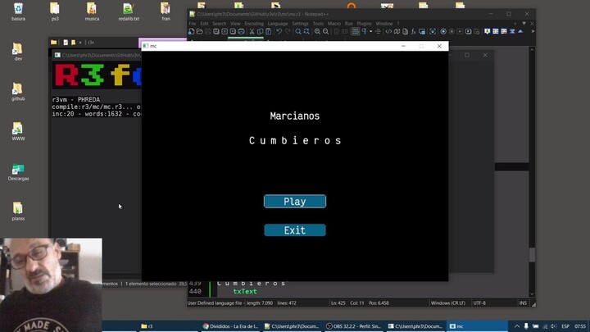Click UTF-8 encoding in Notepad++ status bar
Viewport: 590px width, 332px height.
(479, 303)
